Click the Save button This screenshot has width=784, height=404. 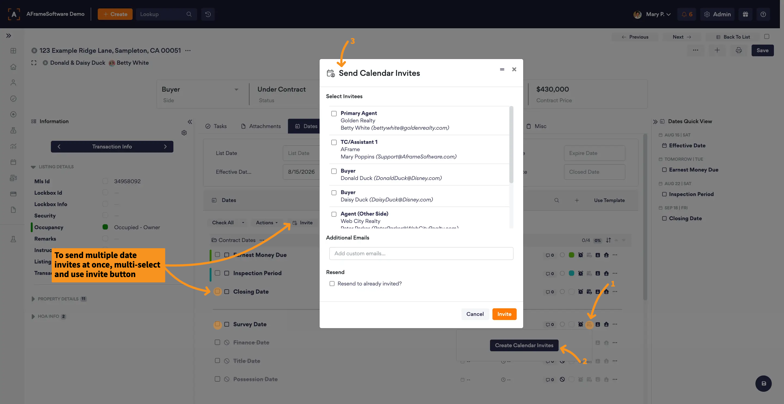tap(762, 51)
